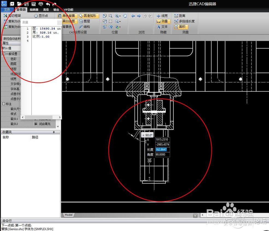Viewport: 269px width, 231px height.
Task: Select the 距离 distance measure tool
Action: coord(180,16)
